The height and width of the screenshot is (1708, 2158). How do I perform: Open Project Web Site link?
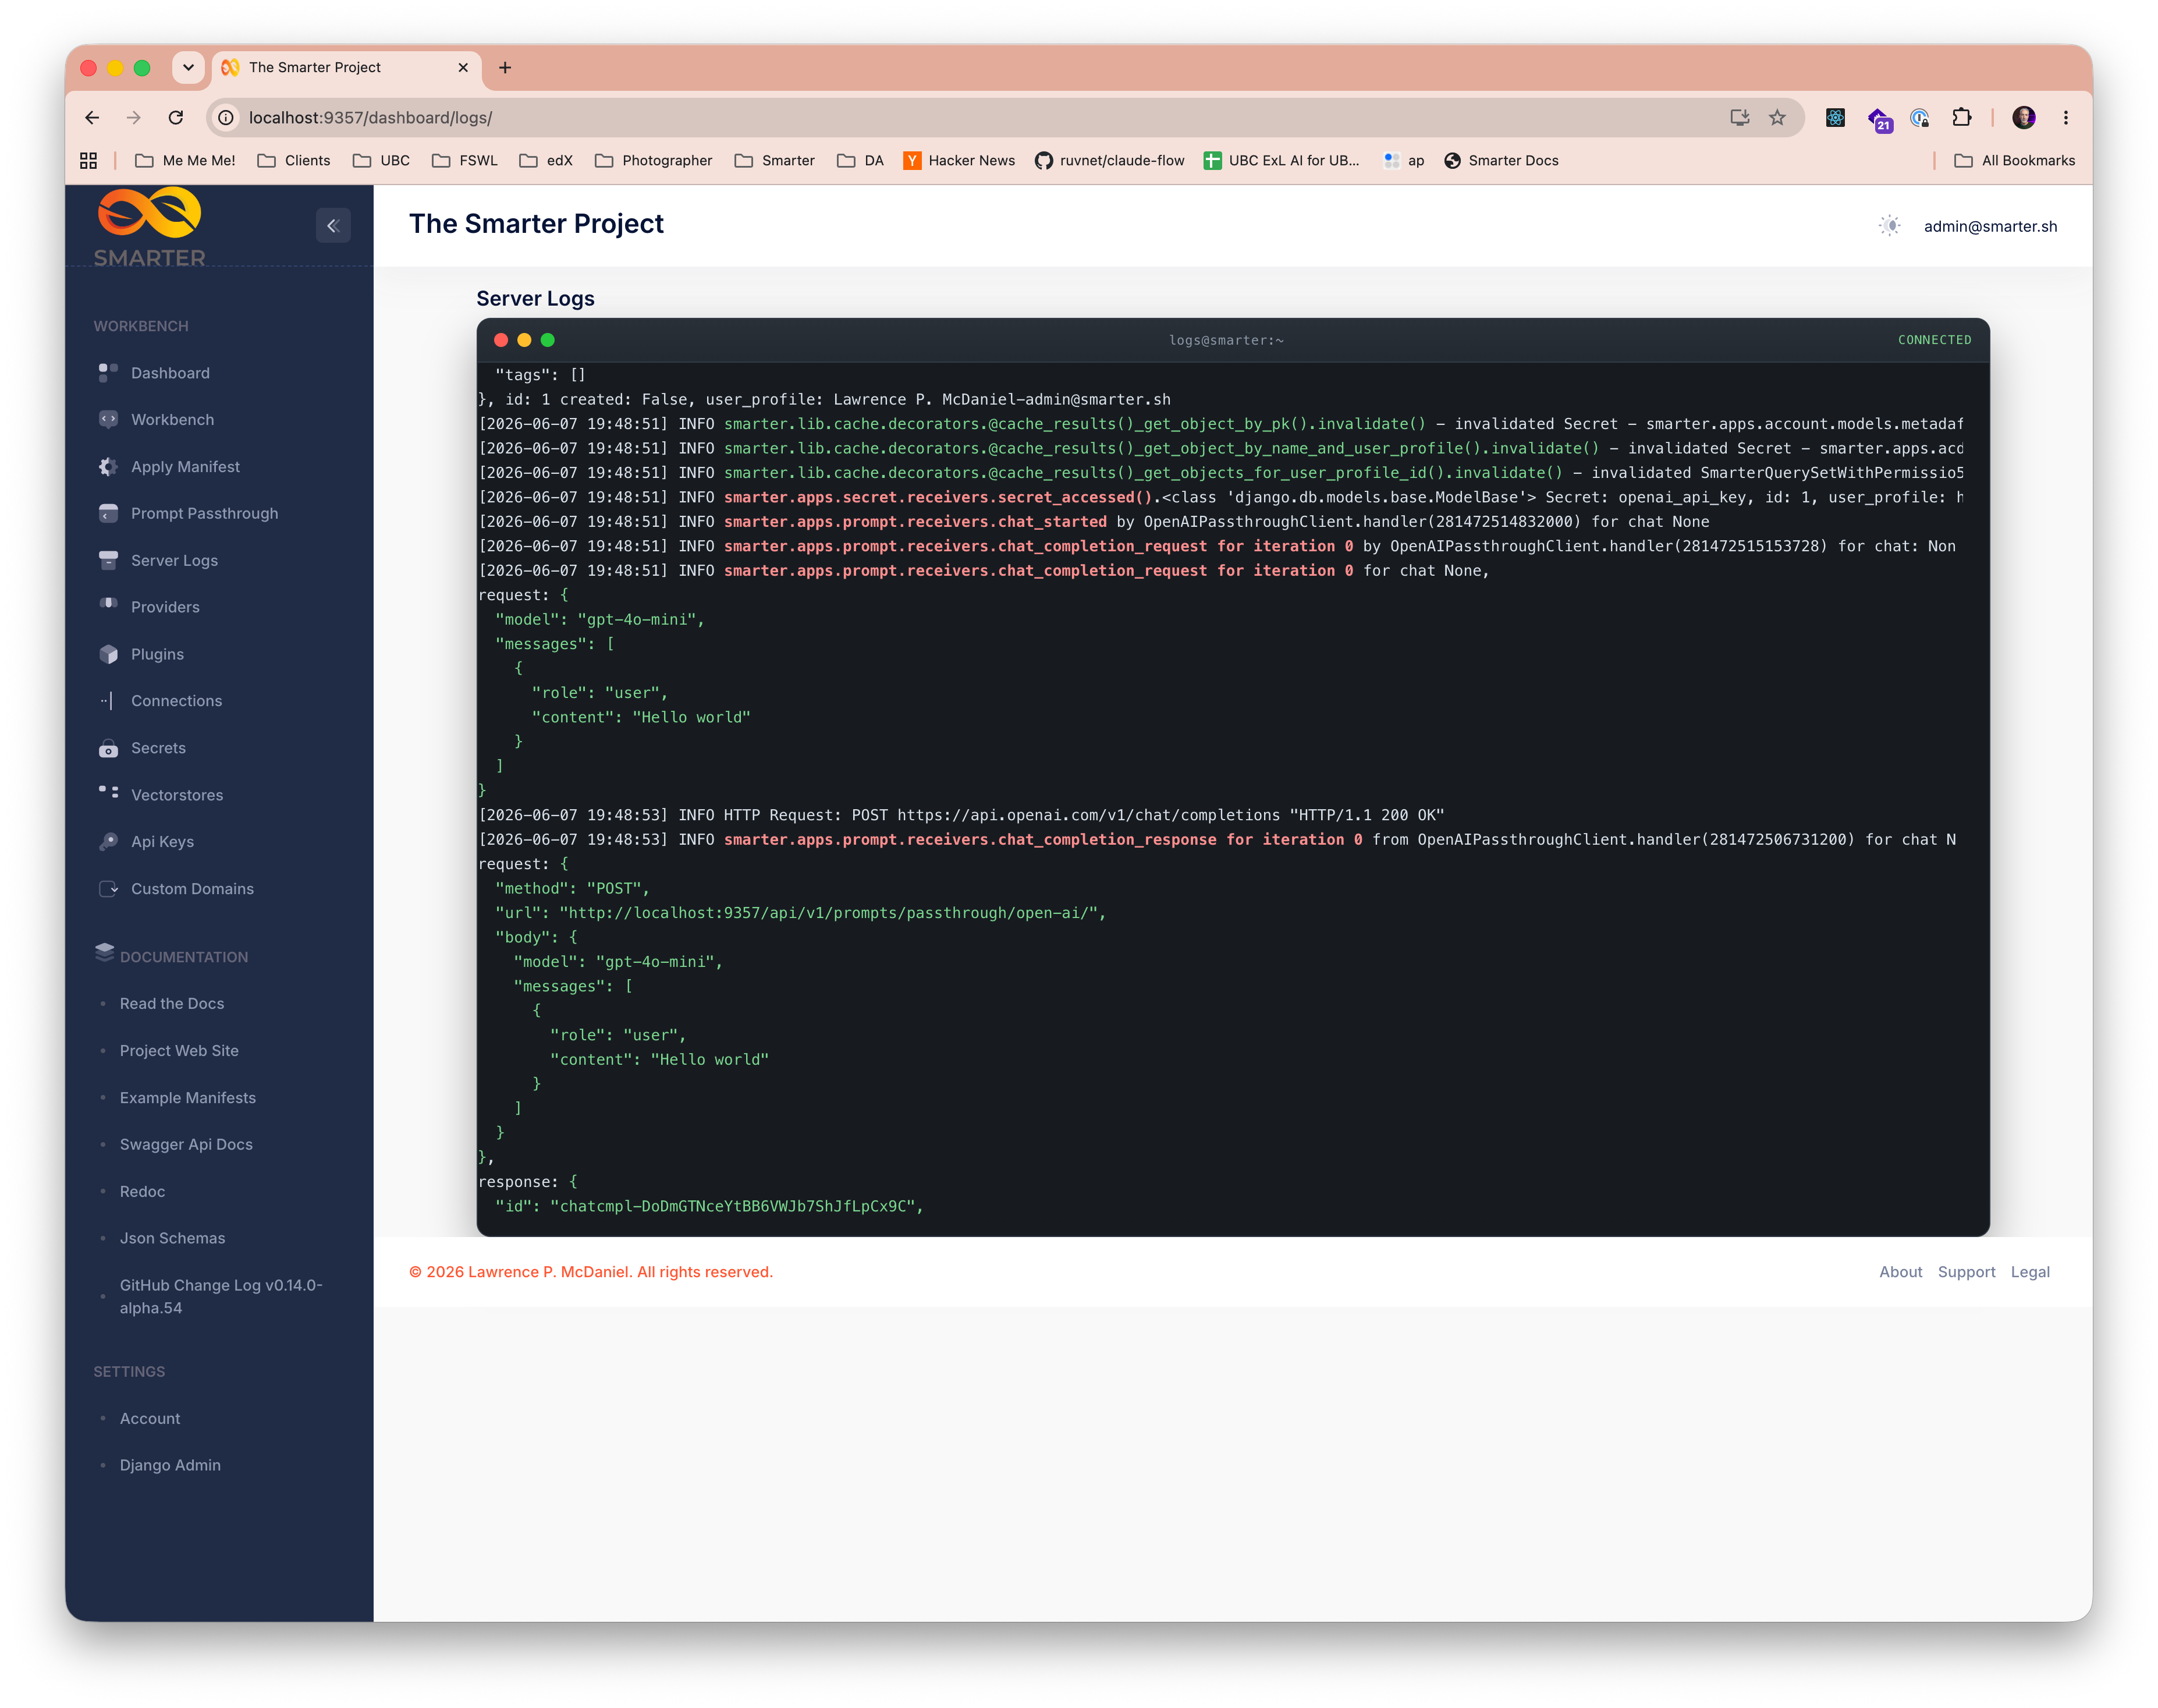tap(179, 1051)
